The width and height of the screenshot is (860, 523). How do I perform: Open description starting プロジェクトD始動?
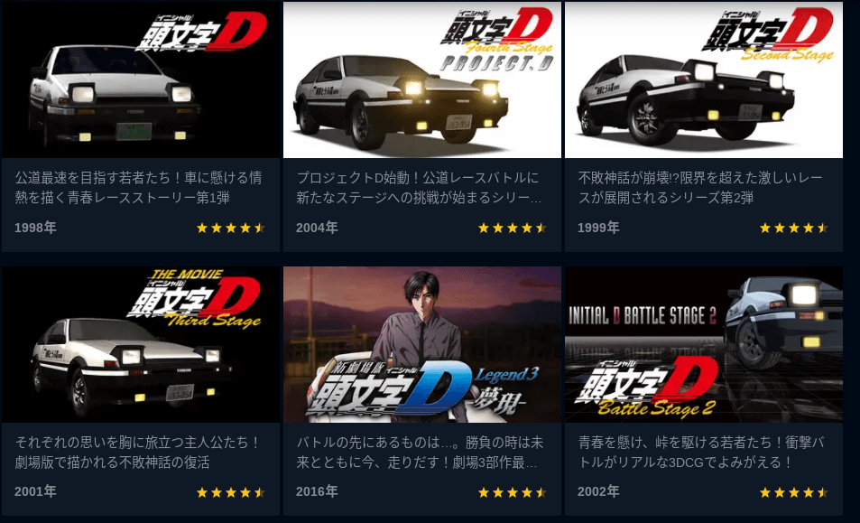pos(419,188)
